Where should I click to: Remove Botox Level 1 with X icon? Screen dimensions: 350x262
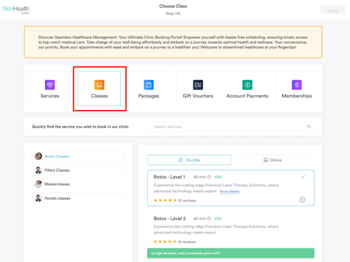pyautogui.click(x=302, y=200)
